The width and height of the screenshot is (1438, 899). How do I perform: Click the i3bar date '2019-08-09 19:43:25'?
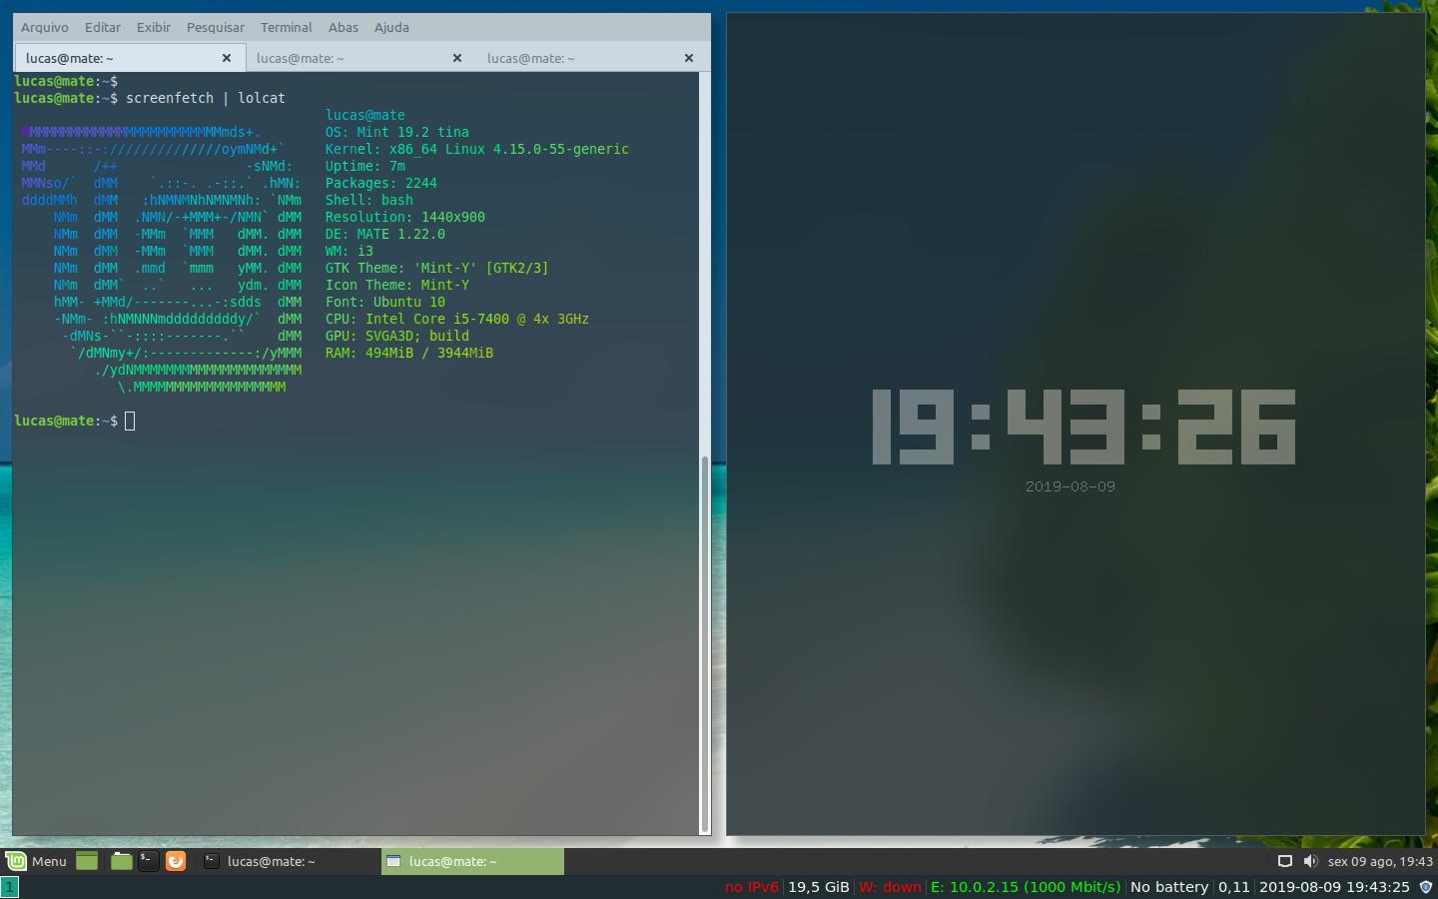pos(1334,887)
